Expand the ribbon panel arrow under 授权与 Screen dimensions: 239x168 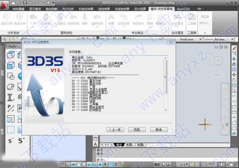[x=205, y=33]
